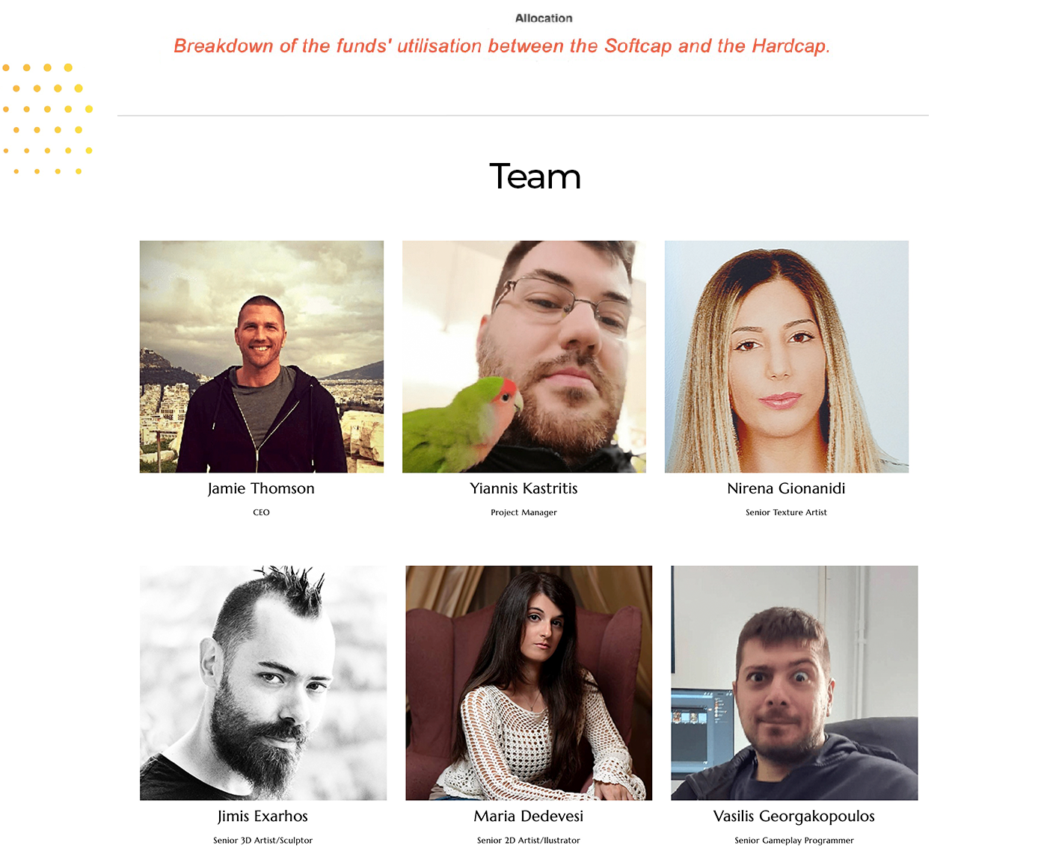
Task: Click the name Jamie Thomson
Action: pos(261,488)
